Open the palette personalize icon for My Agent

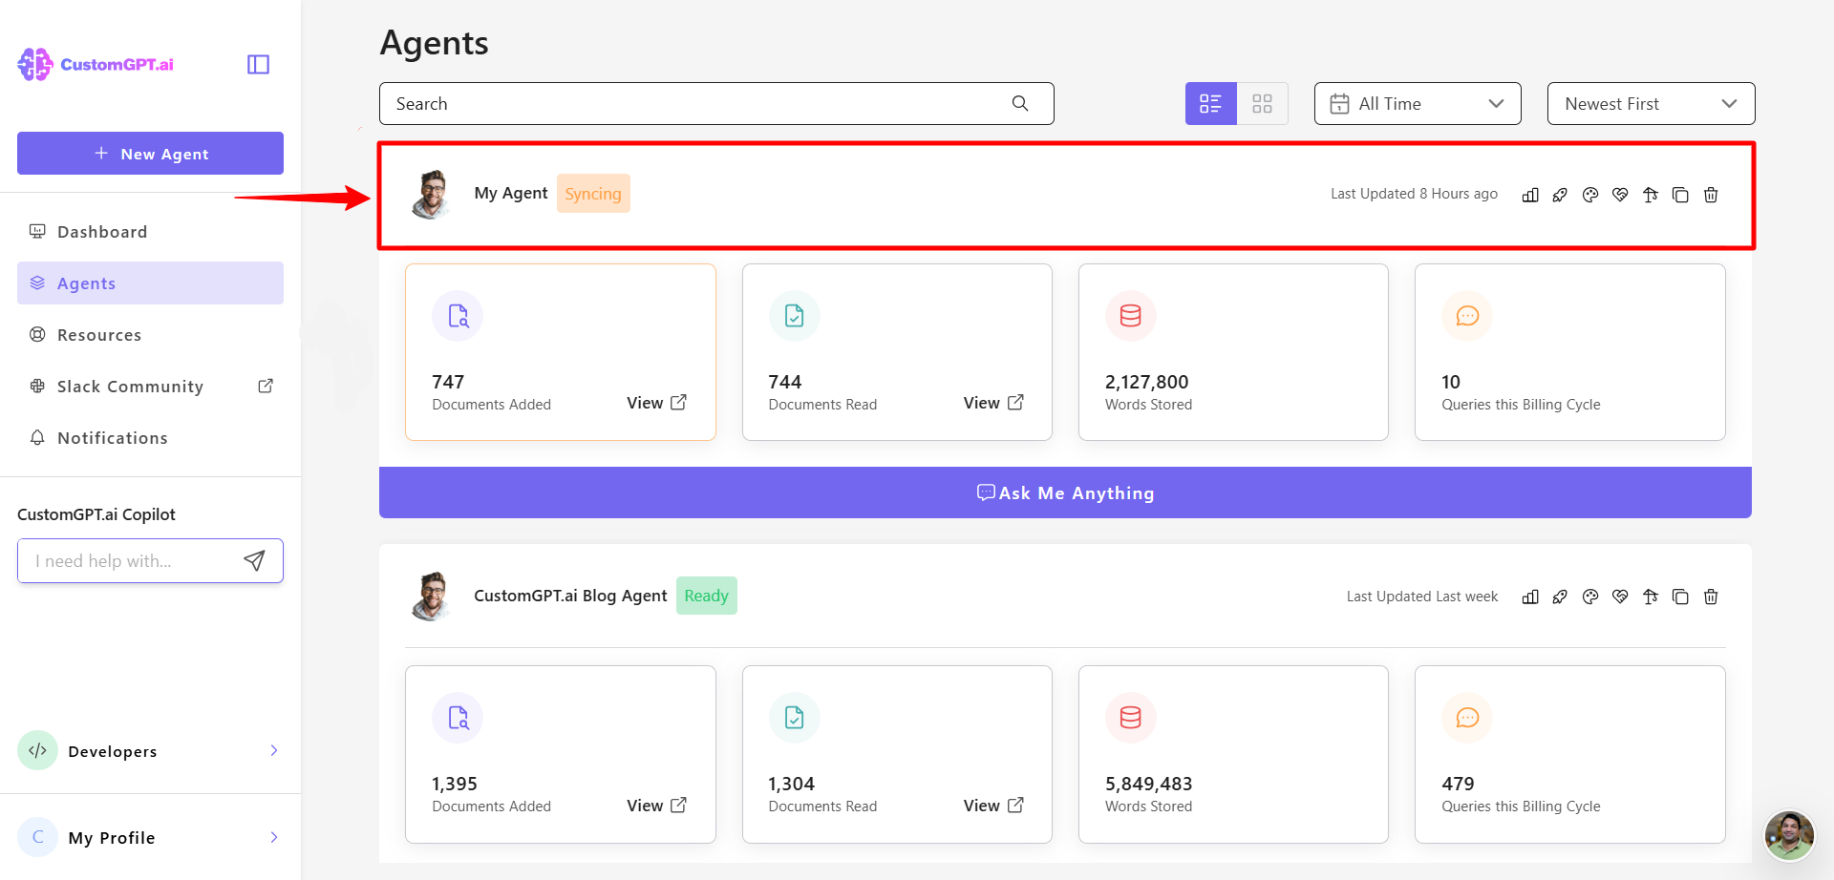point(1590,195)
